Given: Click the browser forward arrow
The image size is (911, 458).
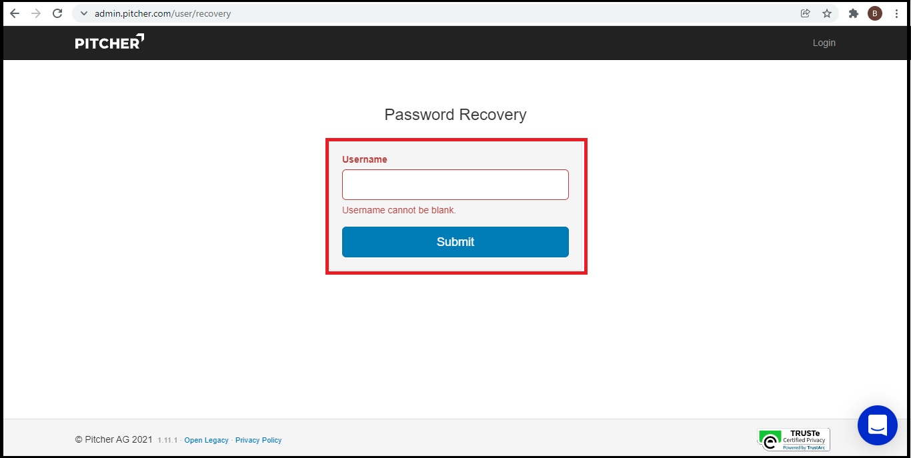Looking at the screenshot, I should 36,13.
